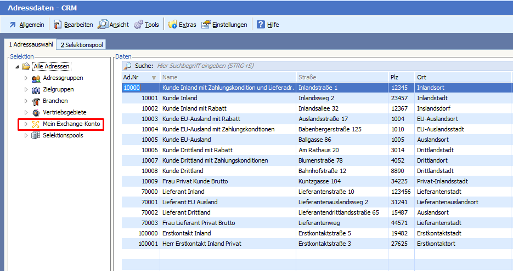Sort by the Name column header

[228, 77]
